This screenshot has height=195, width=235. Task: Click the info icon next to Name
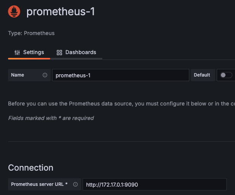[45, 75]
